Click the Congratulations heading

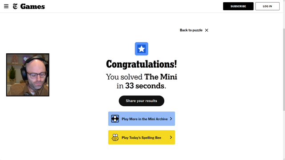(x=142, y=64)
